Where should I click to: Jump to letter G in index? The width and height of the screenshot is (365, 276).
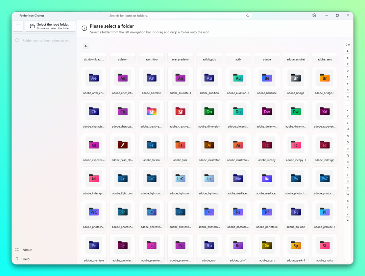point(348,90)
